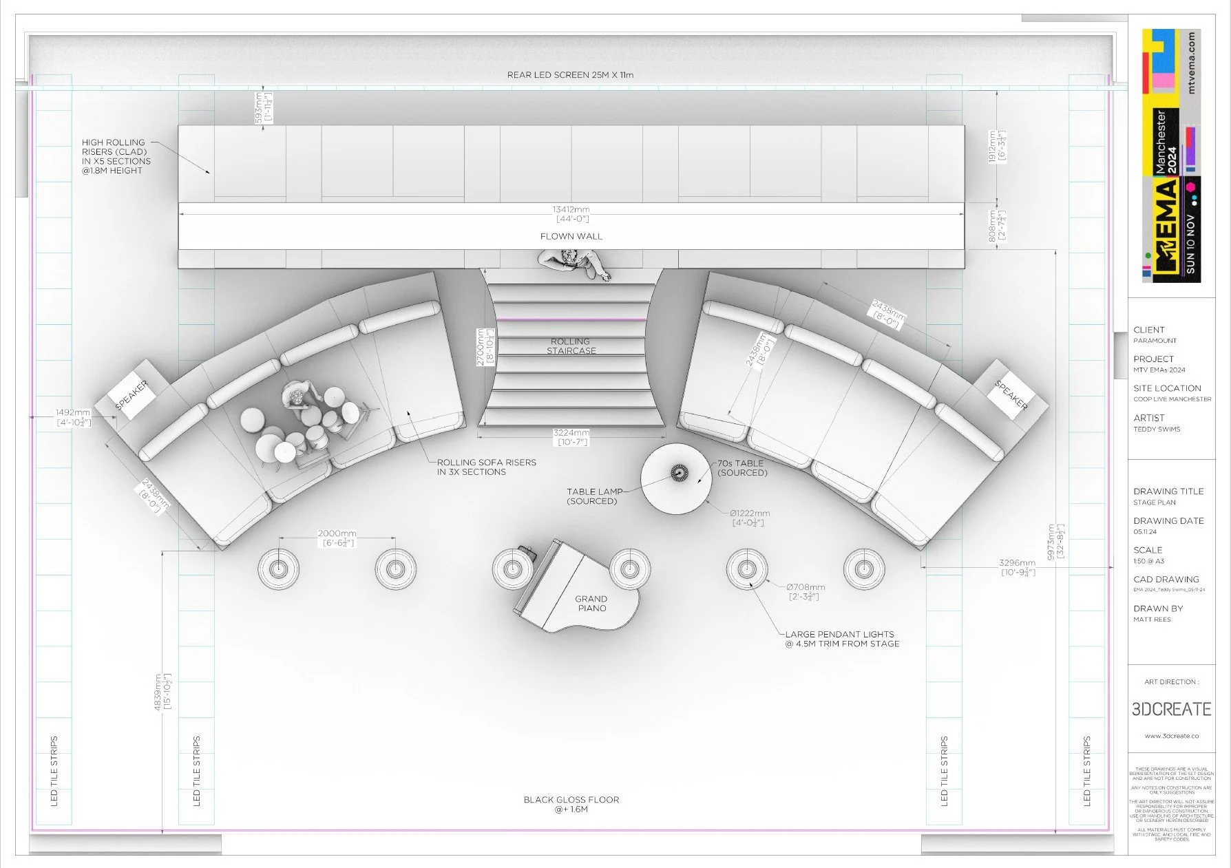Screen dimensions: 1231x868
Task: Select 'LARGE PENDANT LIGHTS @ 4.5M TRIM' note
Action: tap(842, 639)
